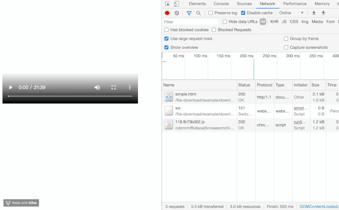
Task: Enable Hide data URLs checkbox
Action: point(225,22)
